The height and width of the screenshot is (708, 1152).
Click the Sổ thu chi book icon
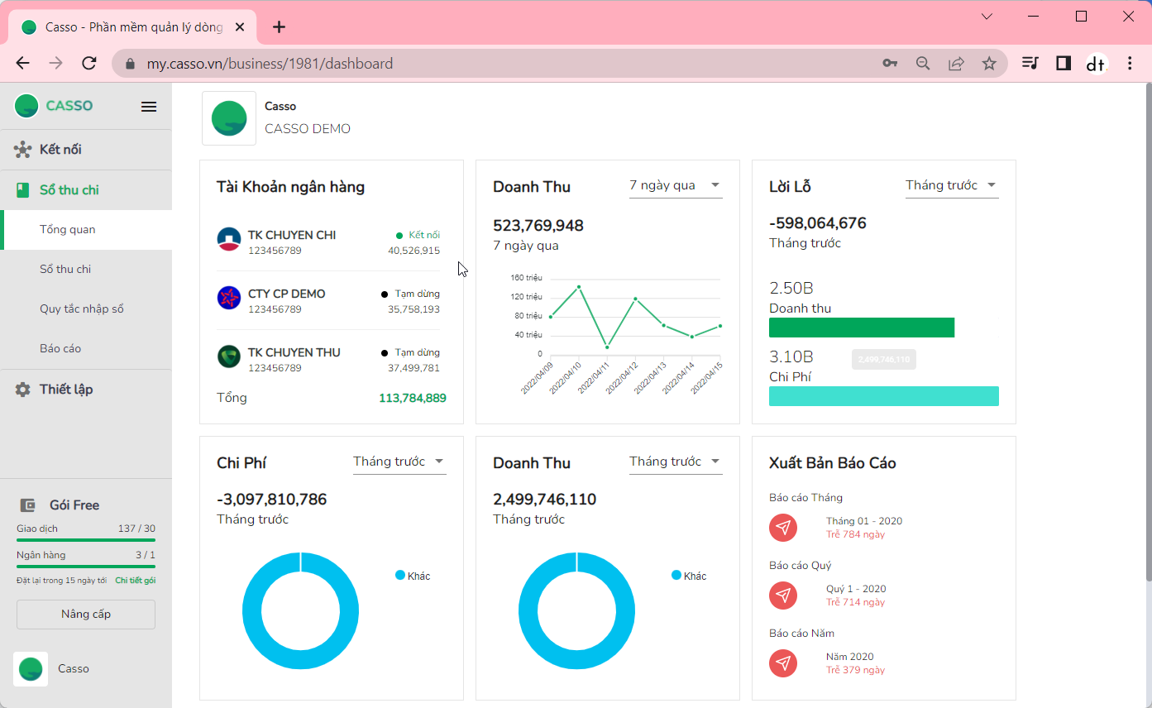[x=23, y=190]
